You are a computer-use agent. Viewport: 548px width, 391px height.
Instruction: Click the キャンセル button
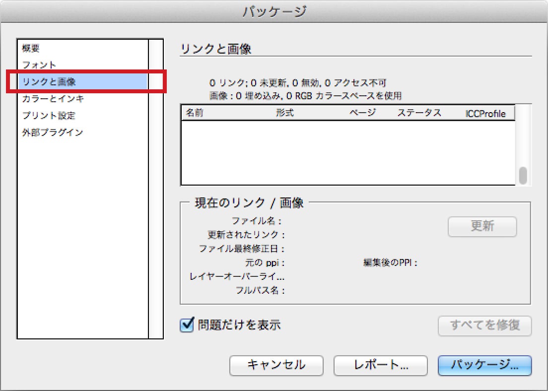[276, 366]
